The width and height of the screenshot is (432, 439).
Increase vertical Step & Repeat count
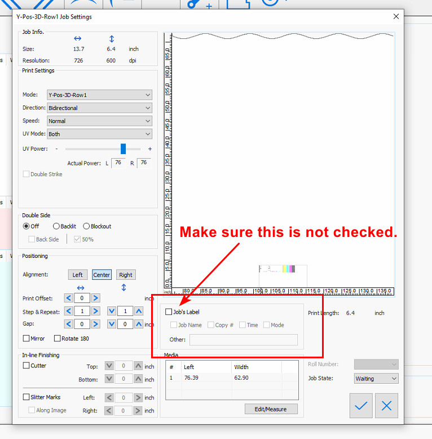point(139,311)
